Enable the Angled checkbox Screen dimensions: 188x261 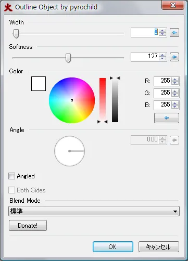point(11,176)
